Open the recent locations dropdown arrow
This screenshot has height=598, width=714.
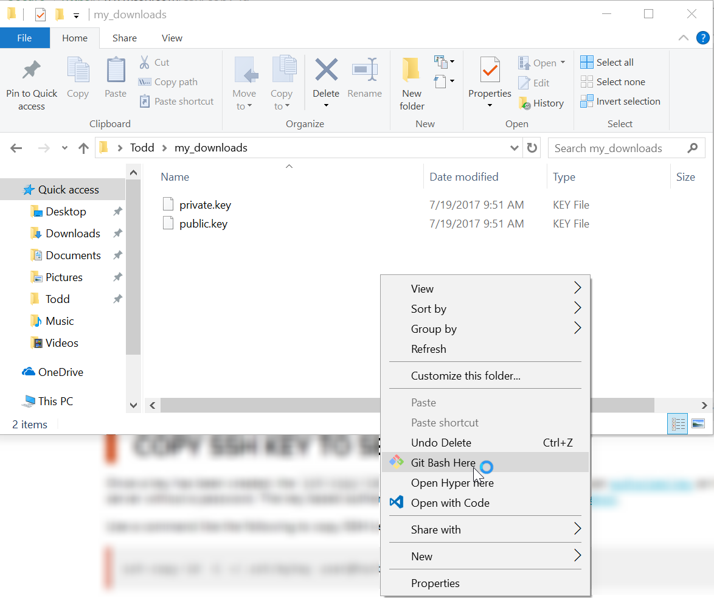pyautogui.click(x=64, y=148)
